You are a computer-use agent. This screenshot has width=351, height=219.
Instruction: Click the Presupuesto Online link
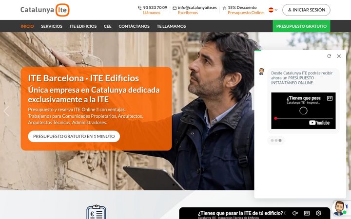(246, 13)
